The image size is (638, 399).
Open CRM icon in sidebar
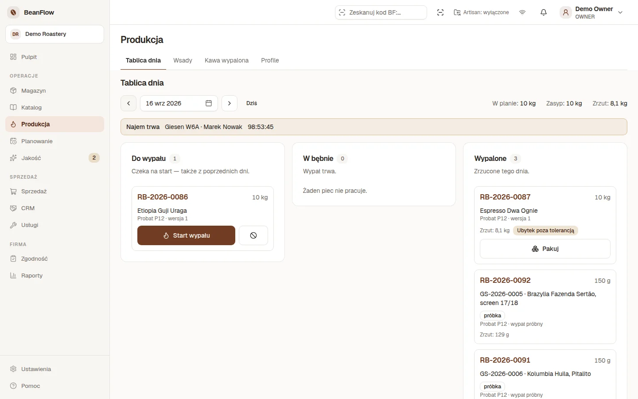coord(13,208)
